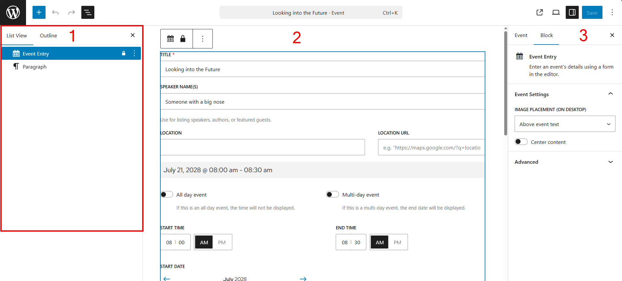
Task: Open Event Entry options in List View
Action: click(134, 53)
